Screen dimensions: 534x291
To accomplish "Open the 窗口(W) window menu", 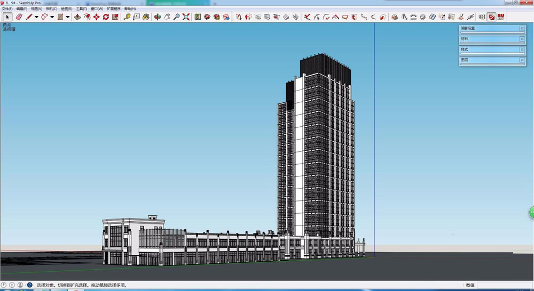I will pos(97,9).
